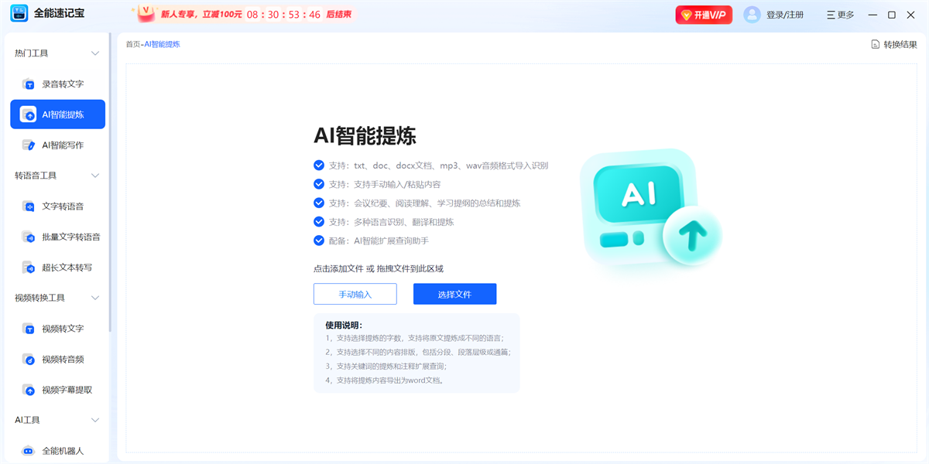Collapse the 热门工具 section chevron
The width and height of the screenshot is (929, 464).
tap(95, 53)
